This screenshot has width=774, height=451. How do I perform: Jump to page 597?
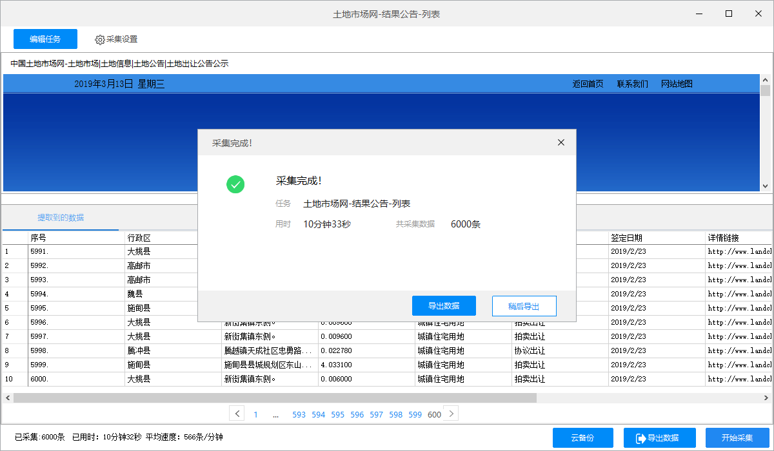pyautogui.click(x=377, y=415)
